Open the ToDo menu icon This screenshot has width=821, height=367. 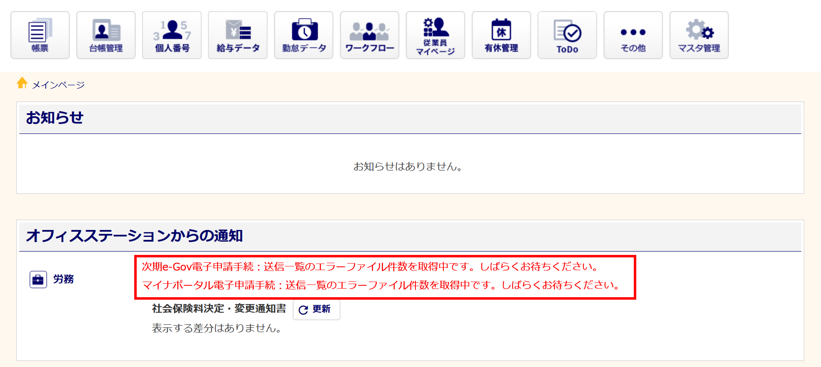click(567, 35)
